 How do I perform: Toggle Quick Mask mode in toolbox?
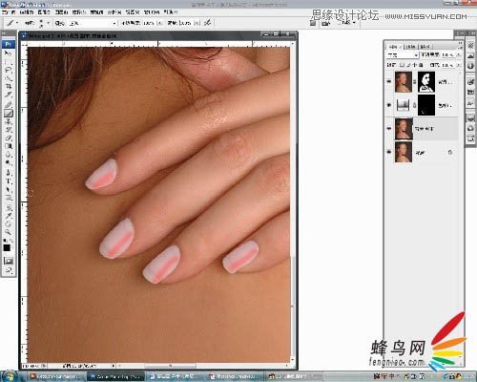tap(8, 261)
